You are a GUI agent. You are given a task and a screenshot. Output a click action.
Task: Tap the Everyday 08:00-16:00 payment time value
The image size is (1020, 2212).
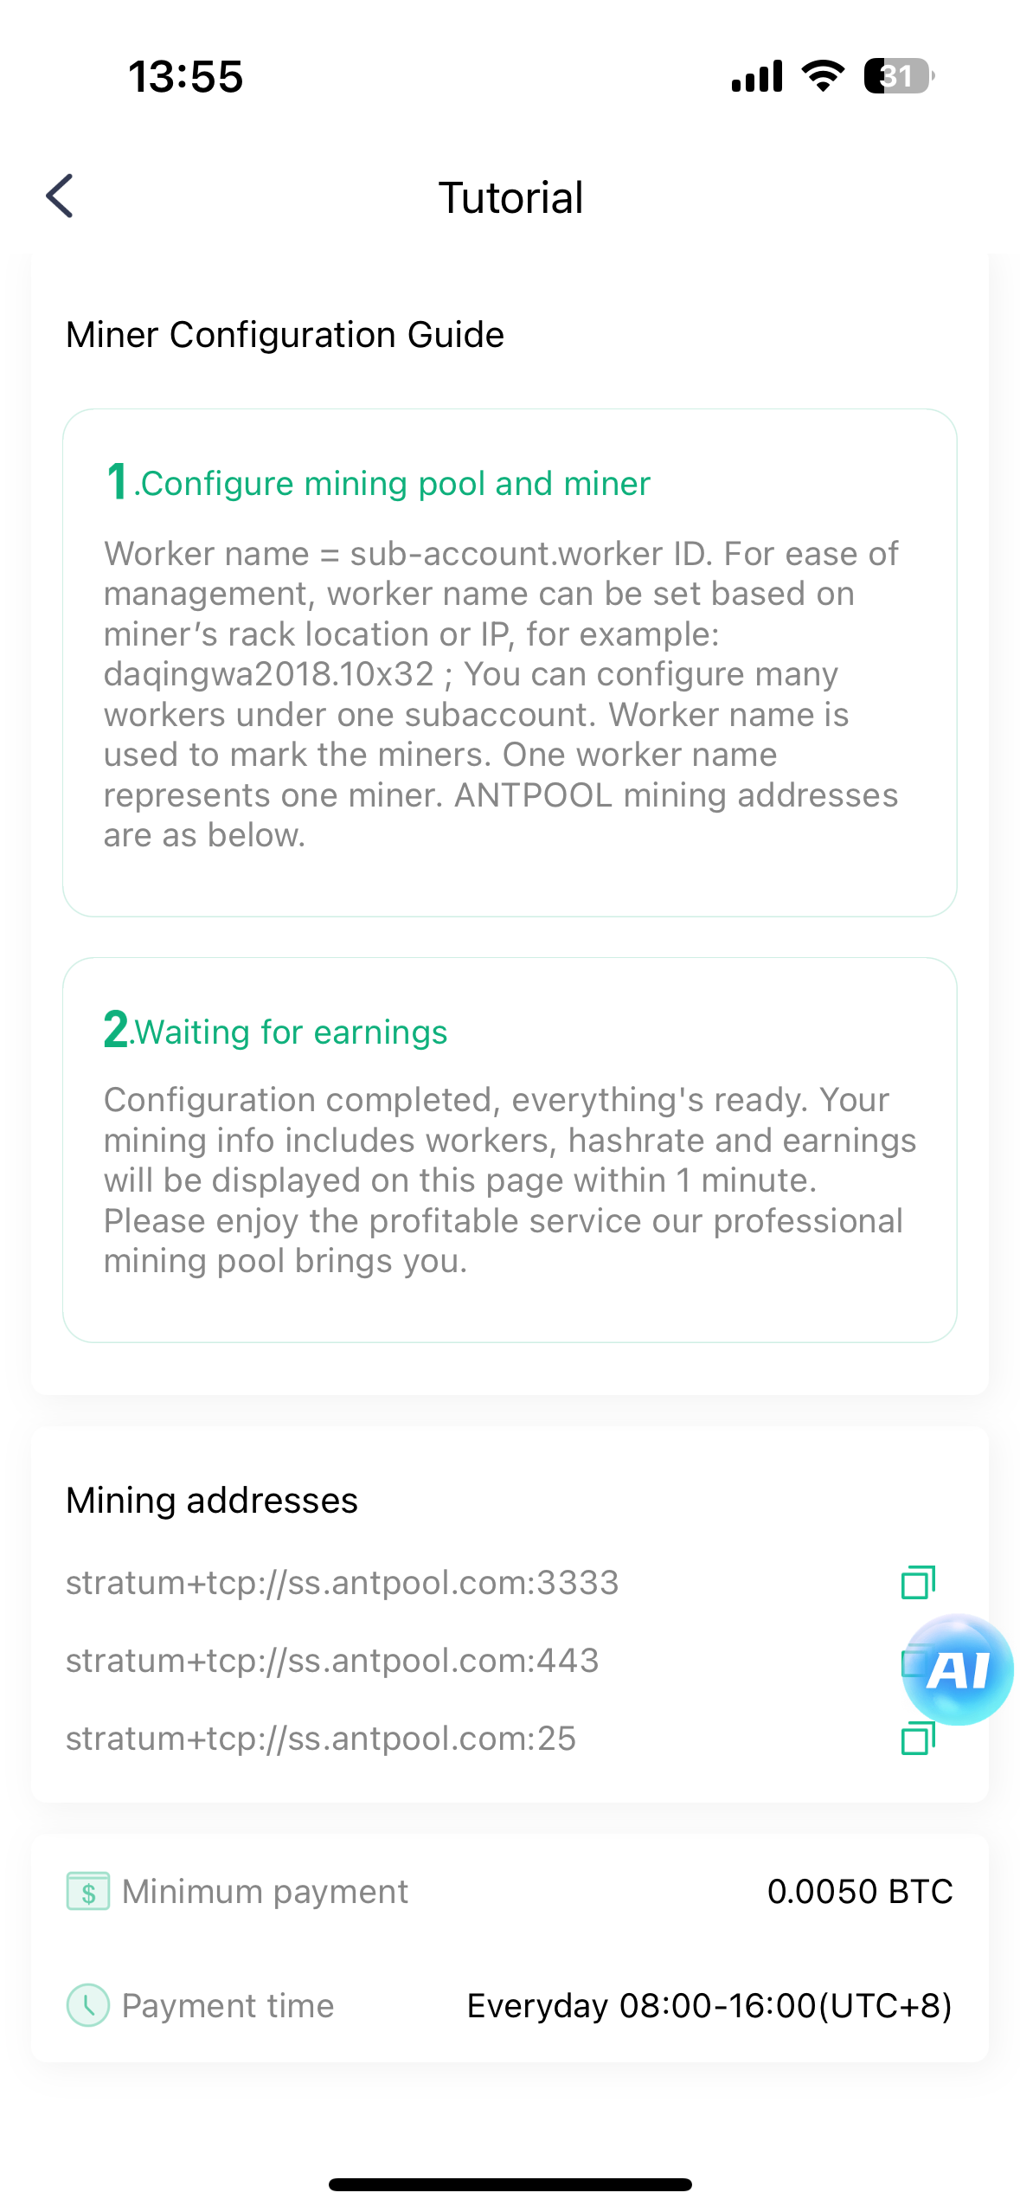pyautogui.click(x=709, y=2005)
